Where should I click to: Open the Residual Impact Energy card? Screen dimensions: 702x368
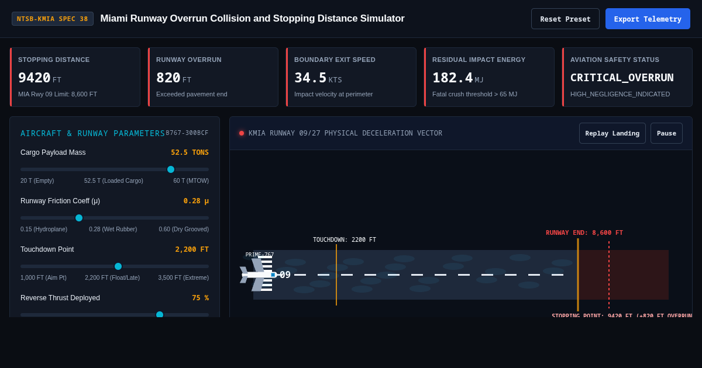[489, 77]
